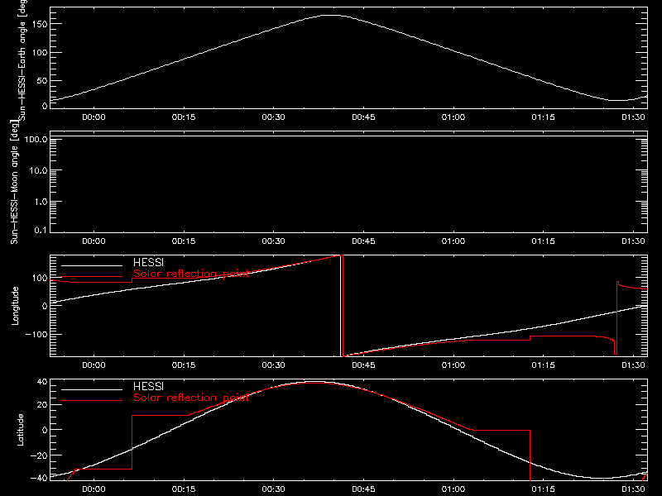
Task: Click 01:15 time label under Latitude plot
Action: (544, 489)
